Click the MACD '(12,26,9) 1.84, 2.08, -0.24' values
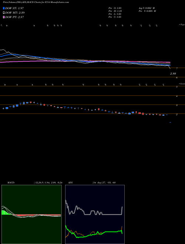Viewport: 185px width, 244px height. click(48, 183)
